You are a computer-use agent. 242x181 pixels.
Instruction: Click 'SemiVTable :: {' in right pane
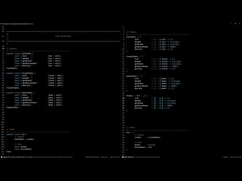[x=134, y=76]
